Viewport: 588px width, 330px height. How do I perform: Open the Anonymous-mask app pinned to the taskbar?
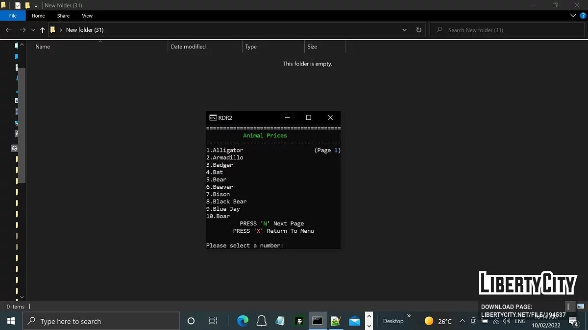(x=299, y=321)
